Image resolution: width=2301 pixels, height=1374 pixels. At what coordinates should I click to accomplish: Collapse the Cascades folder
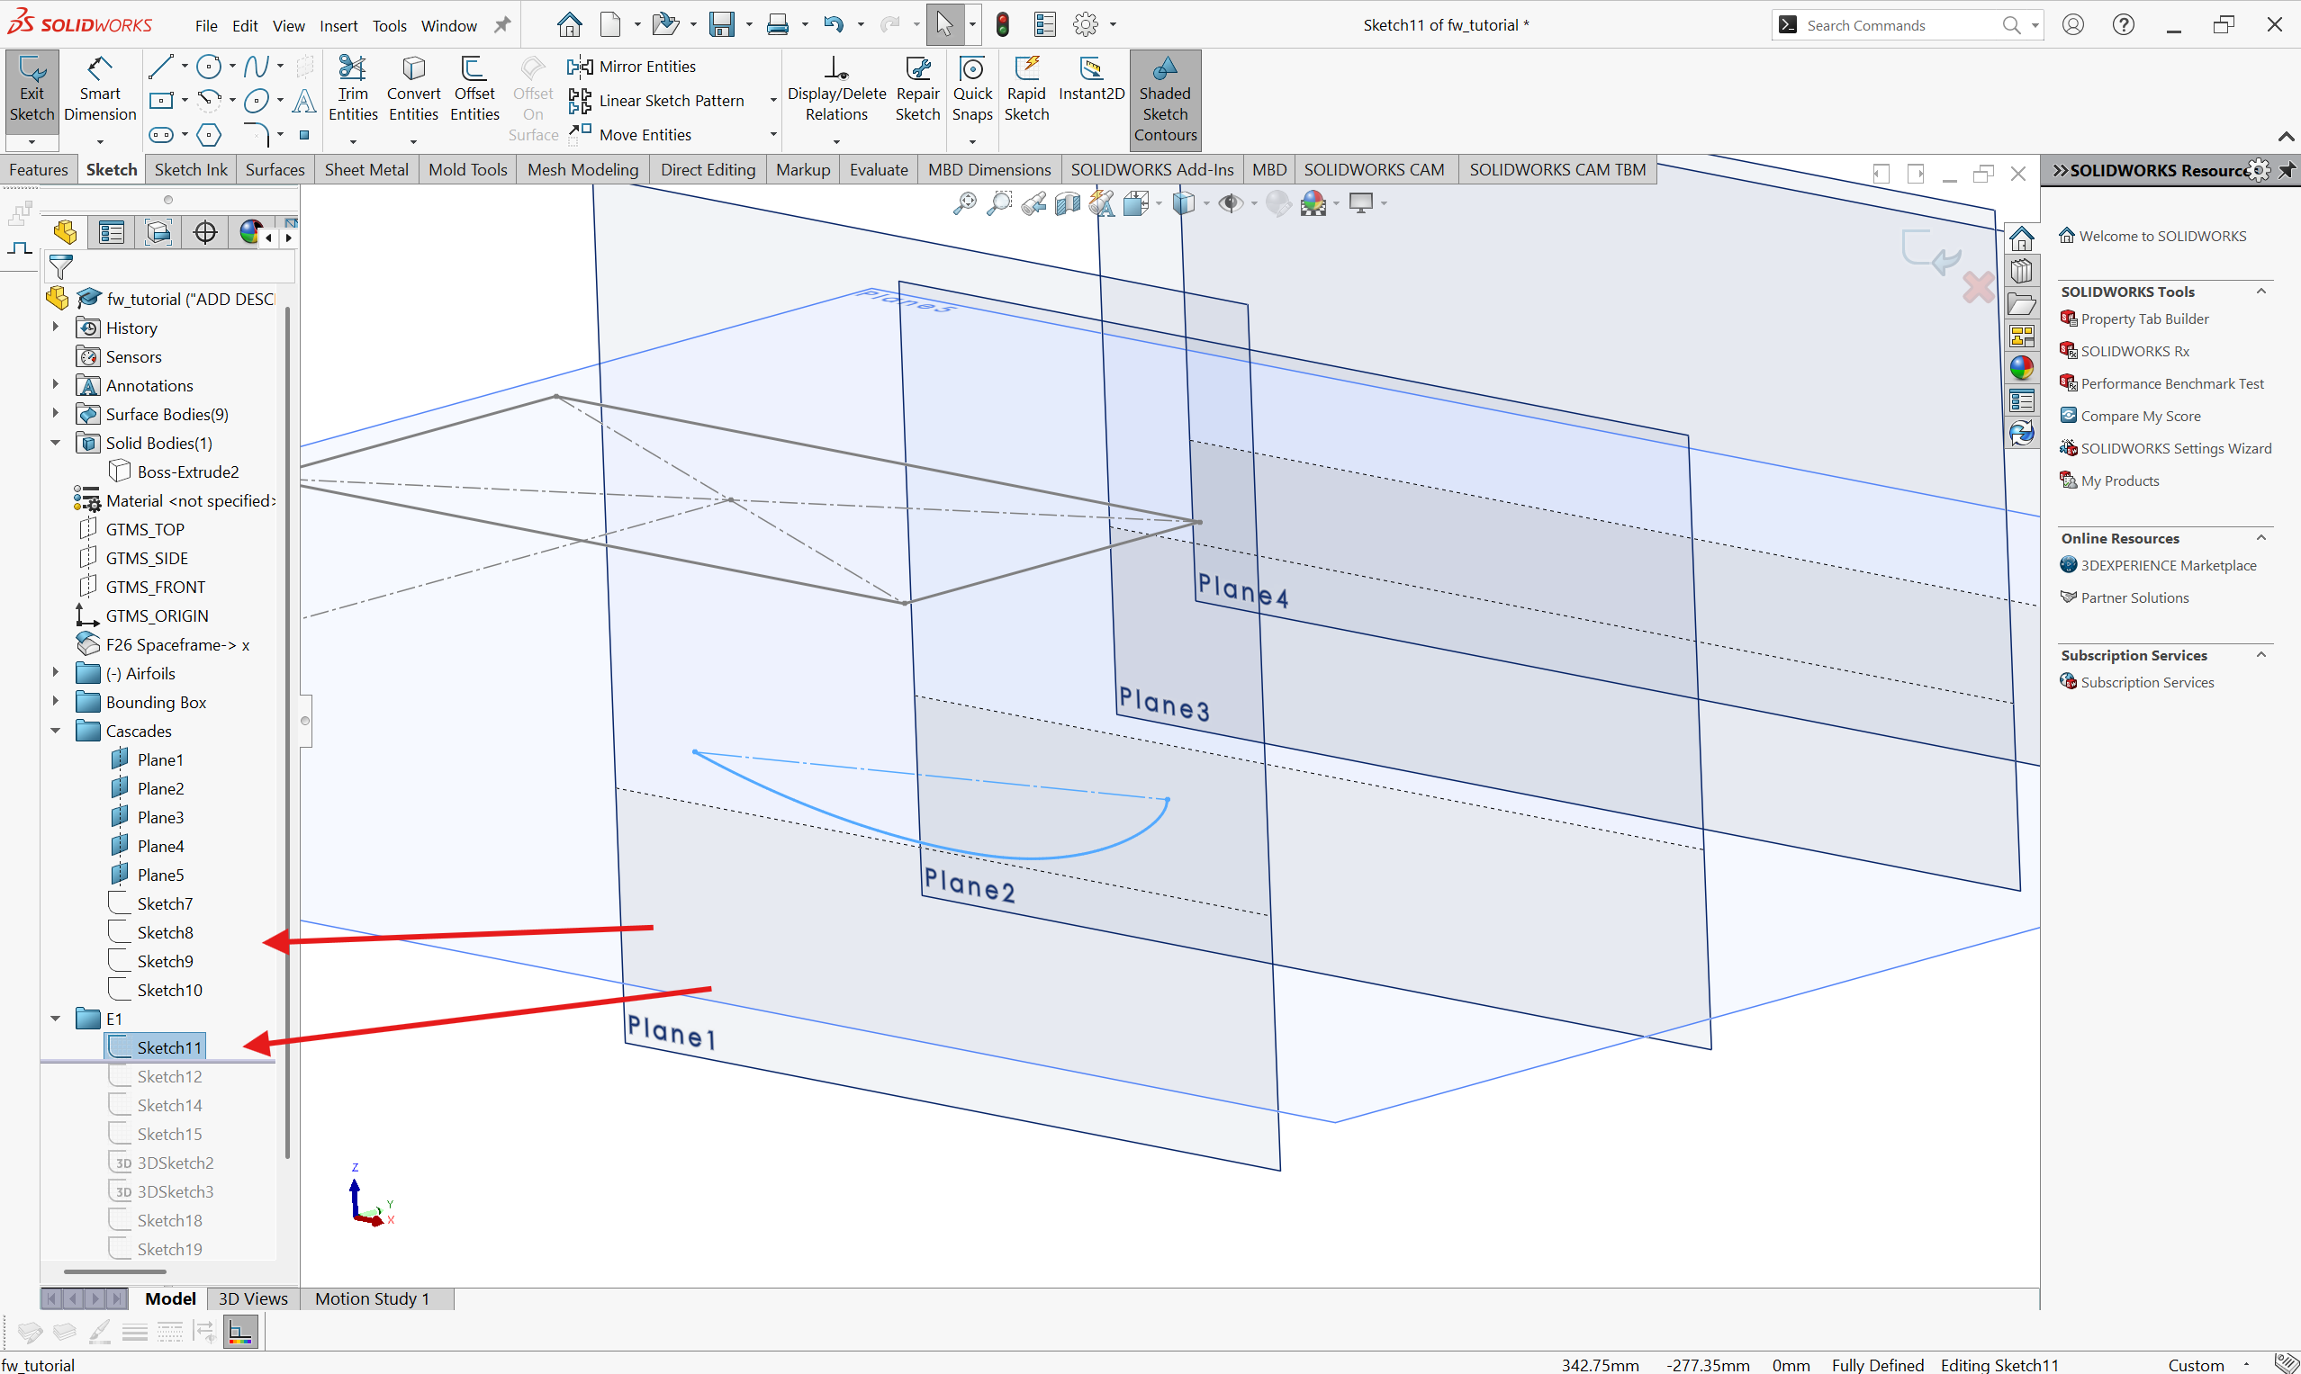[56, 732]
